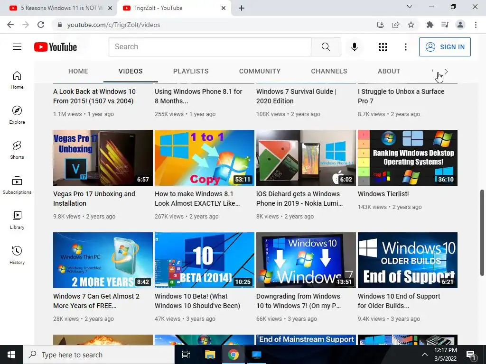Open Subscriptions in the sidebar
486x364 pixels.
pyautogui.click(x=17, y=185)
